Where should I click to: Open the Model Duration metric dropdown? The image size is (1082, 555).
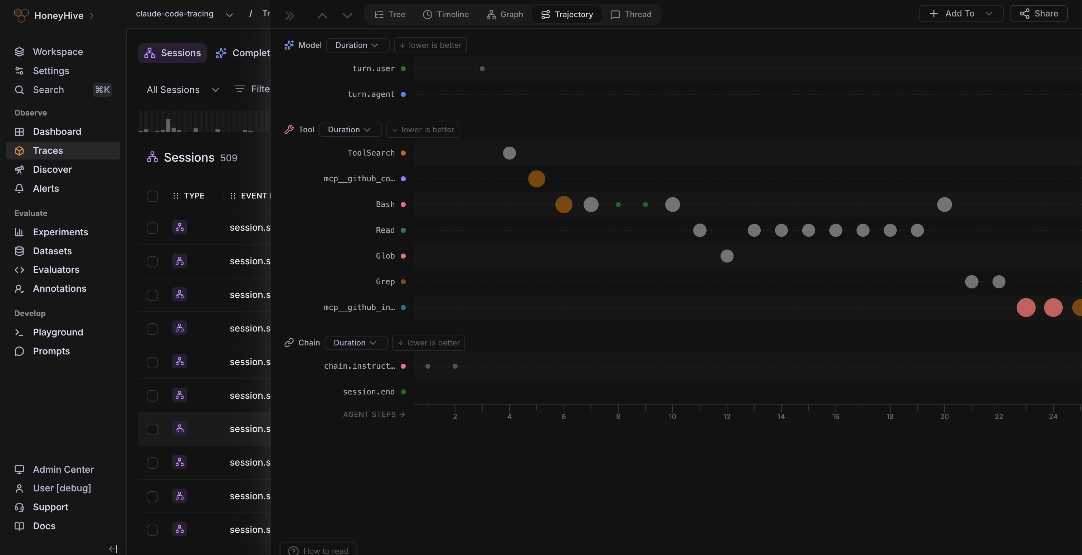pos(357,45)
